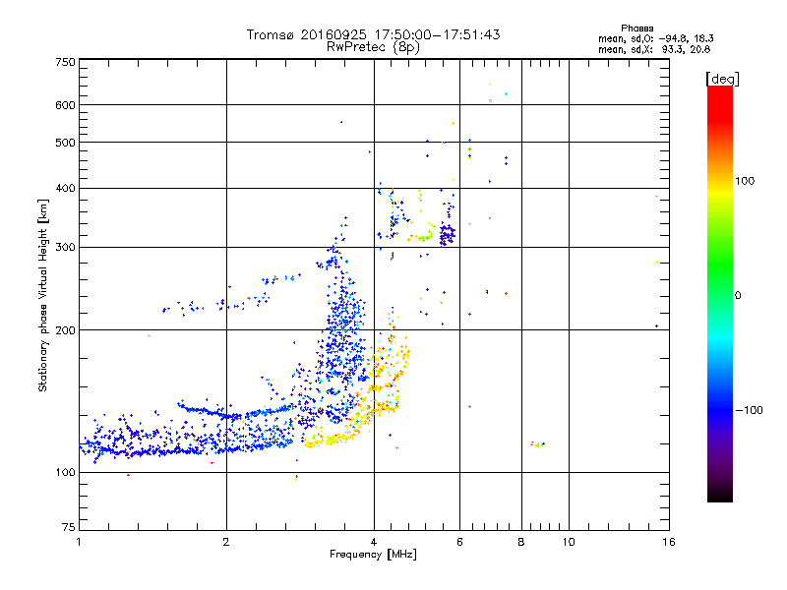The image size is (787, 590).
Task: Click the colorbar label "-100"
Action: pos(749,410)
